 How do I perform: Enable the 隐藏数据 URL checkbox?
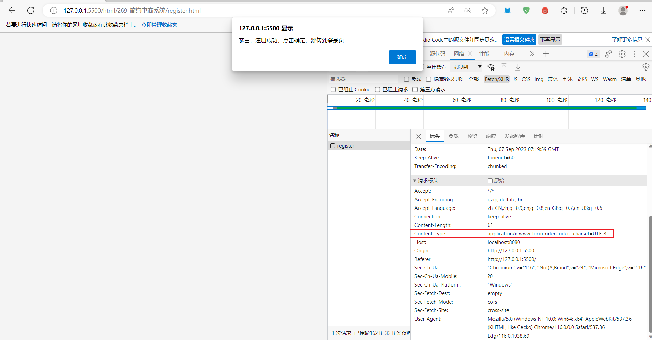(429, 79)
